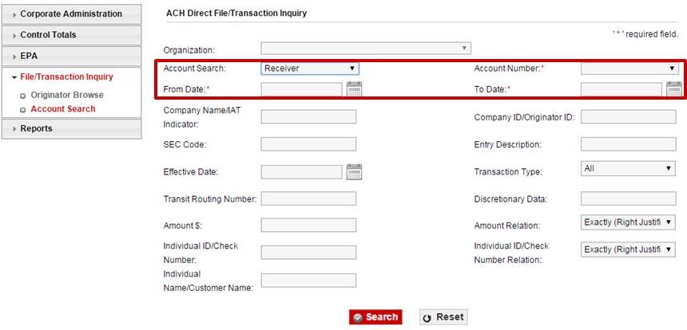Click the Reset button
This screenshot has width=687, height=330.
click(443, 317)
